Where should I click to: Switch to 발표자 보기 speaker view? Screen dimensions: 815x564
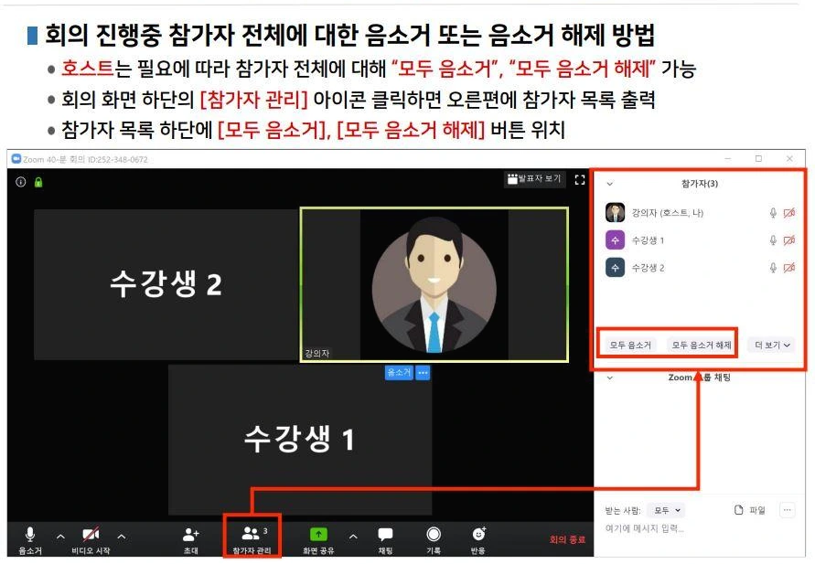point(535,179)
